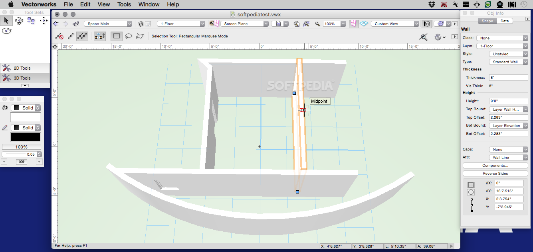This screenshot has height=252, width=533.
Task: Toggle the Layer Plane view icon
Action: 364,23
